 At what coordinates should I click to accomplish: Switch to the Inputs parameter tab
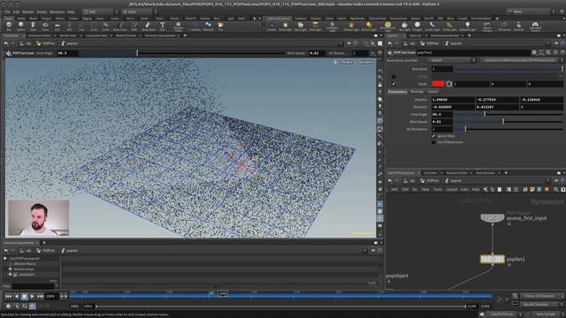tap(432, 92)
